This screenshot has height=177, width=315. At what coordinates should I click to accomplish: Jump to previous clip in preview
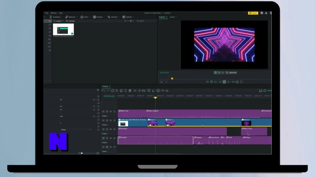pyautogui.click(x=216, y=82)
